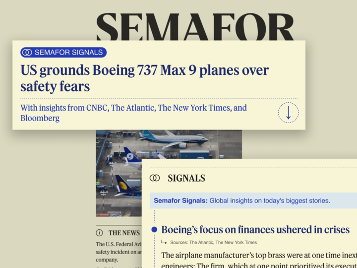Open the US grounds Boeing 737 headline

coord(144,78)
